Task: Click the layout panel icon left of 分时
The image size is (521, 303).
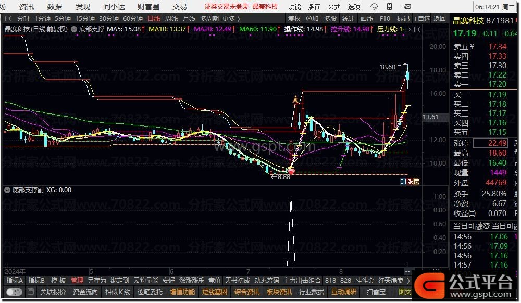Action: (x=8, y=19)
